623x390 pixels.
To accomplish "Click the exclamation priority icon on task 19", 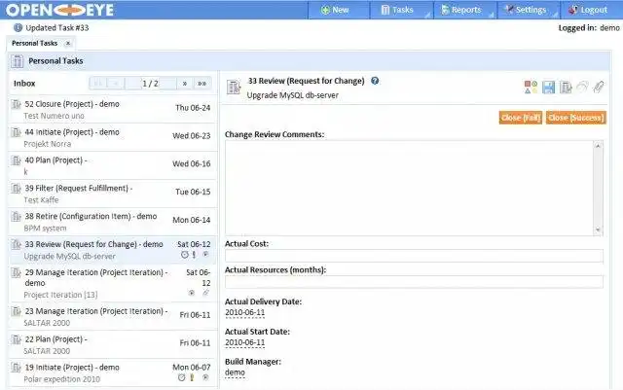I will (192, 377).
